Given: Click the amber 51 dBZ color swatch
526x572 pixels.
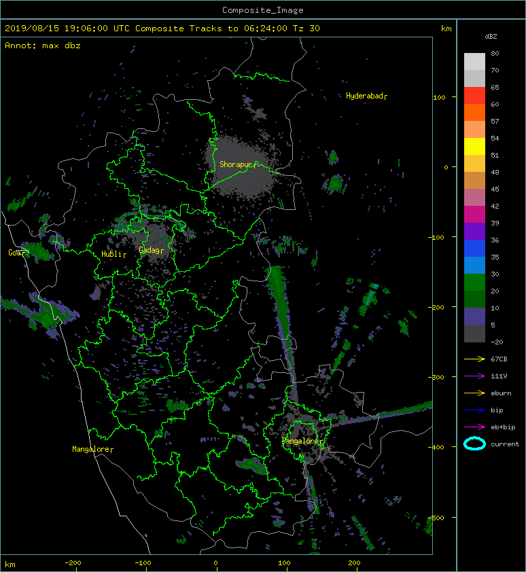Looking at the screenshot, I should click(x=474, y=164).
